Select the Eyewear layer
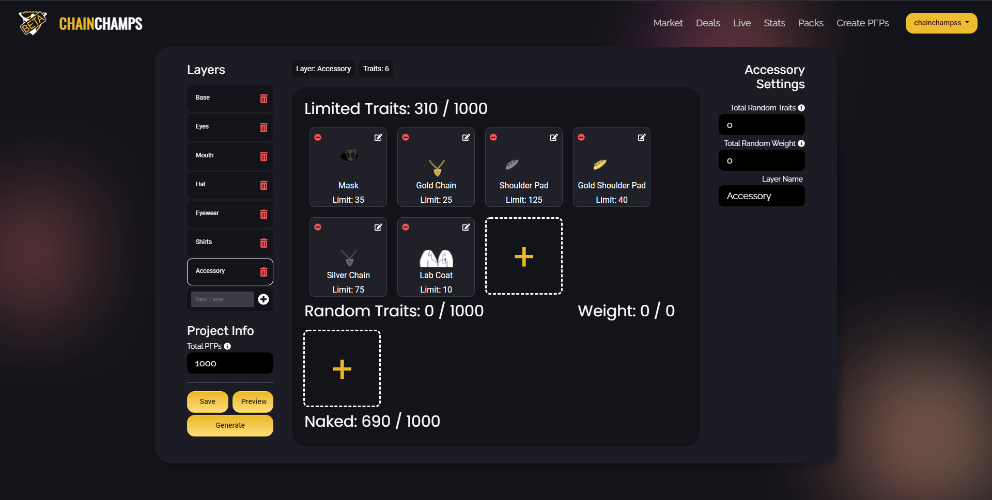This screenshot has height=500, width=992. [230, 214]
